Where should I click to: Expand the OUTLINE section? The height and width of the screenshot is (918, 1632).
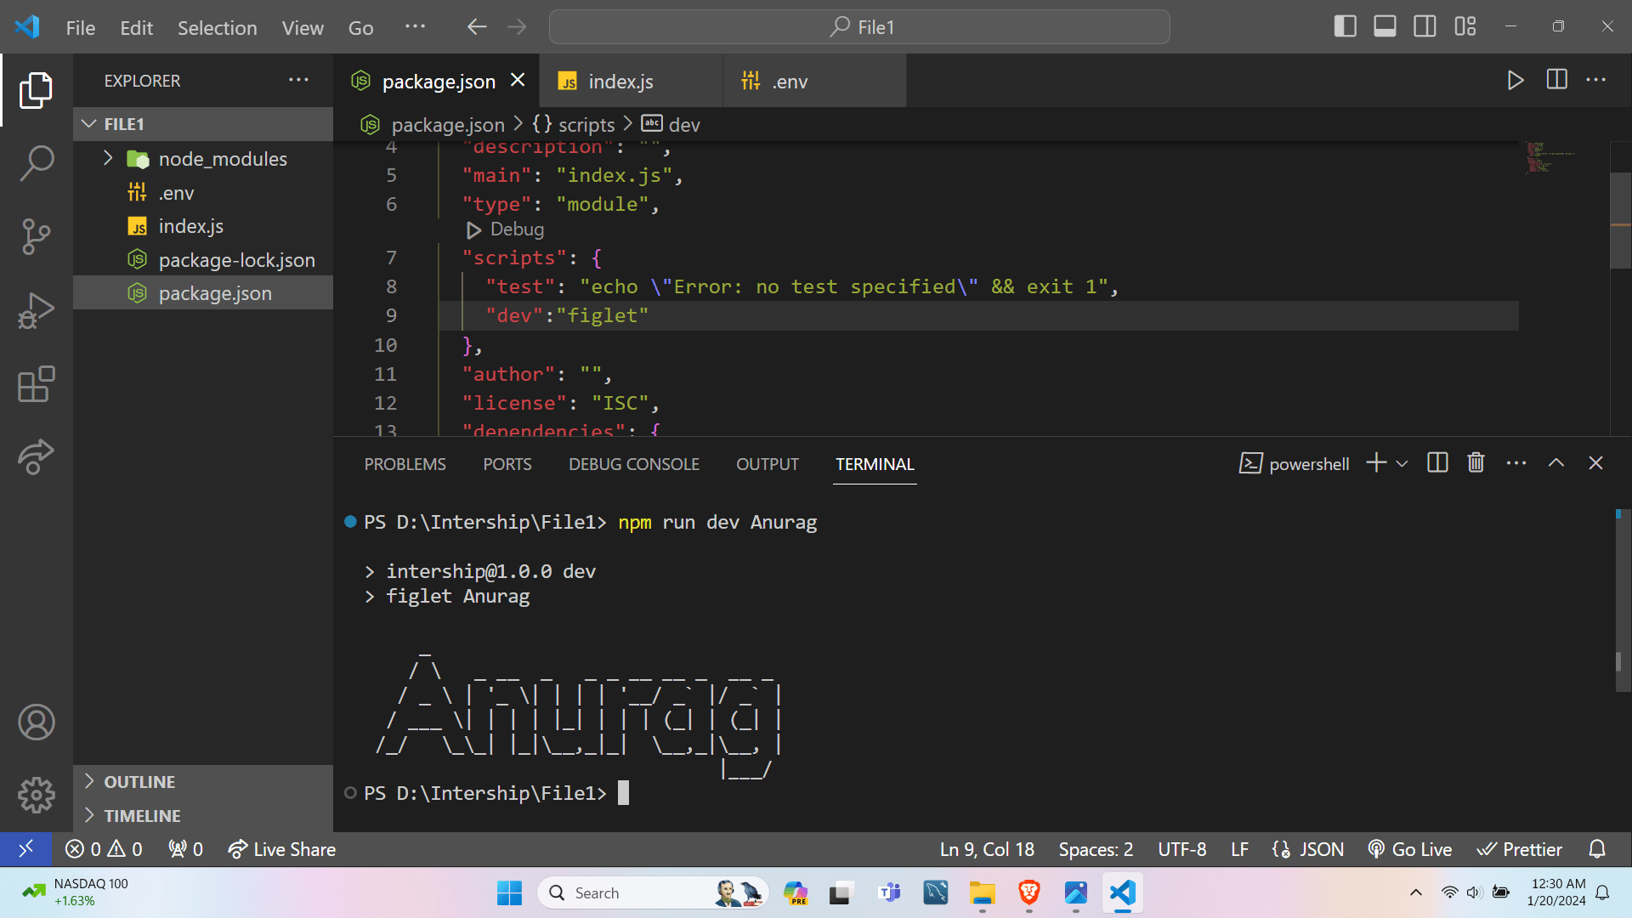tap(139, 781)
